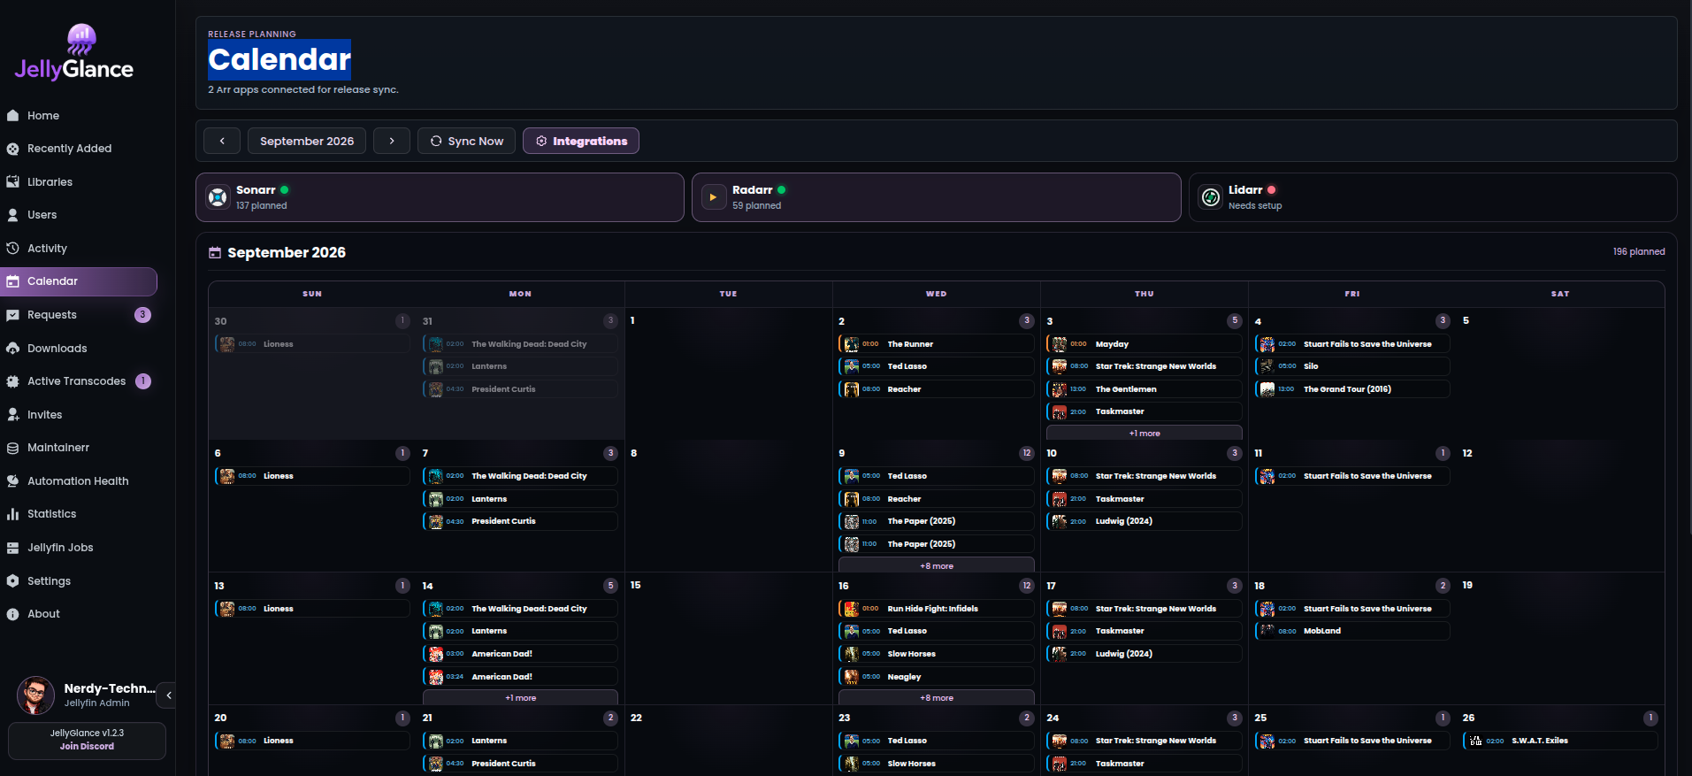Screen dimensions: 1692x776
Task: Open the Users icon in sidebar
Action: point(13,215)
